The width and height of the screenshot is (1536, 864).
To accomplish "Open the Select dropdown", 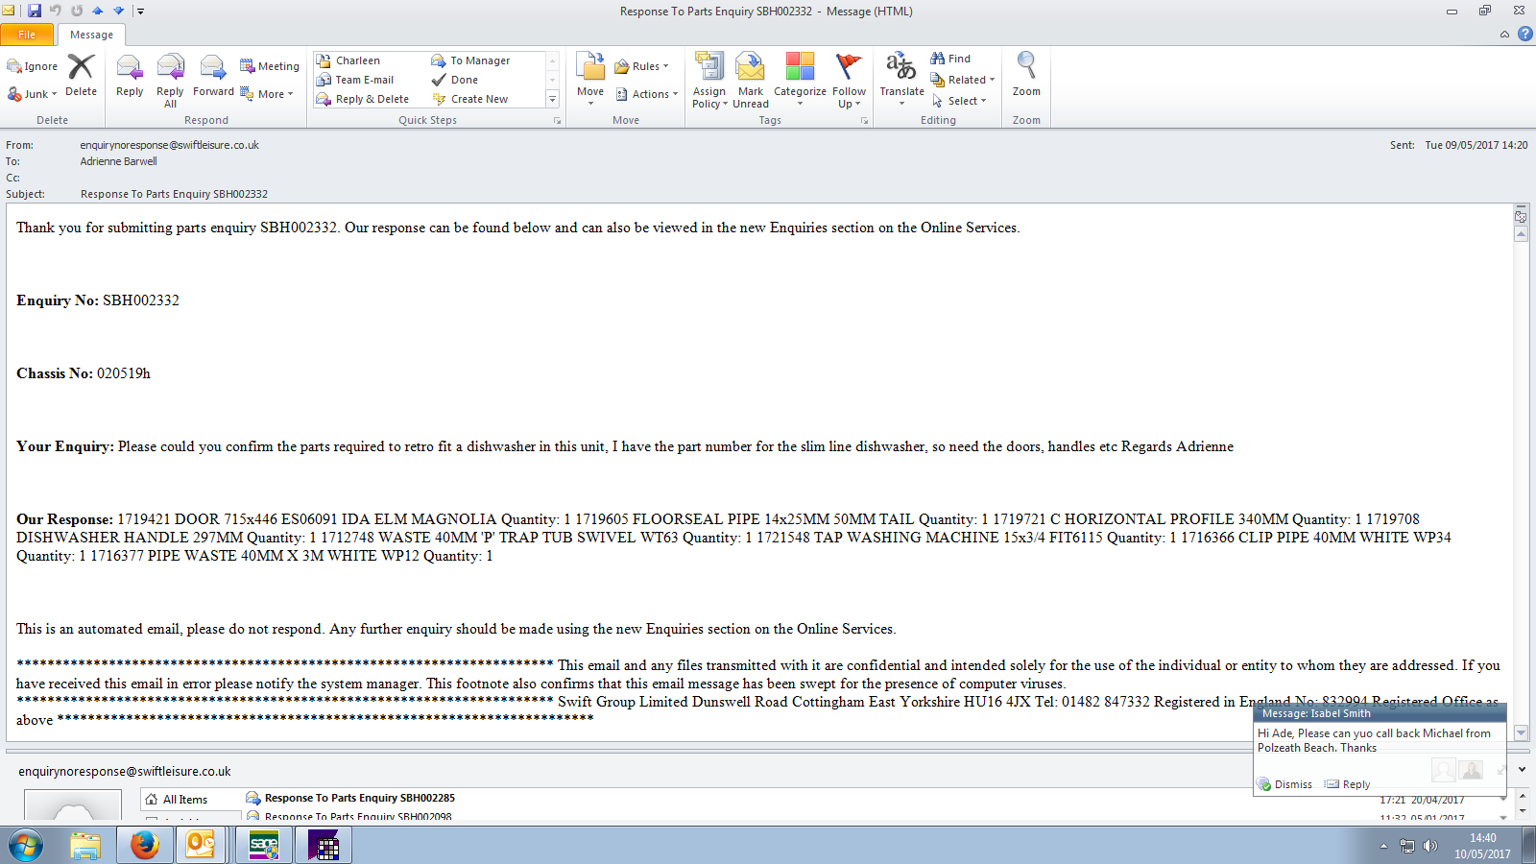I will pos(958,101).
